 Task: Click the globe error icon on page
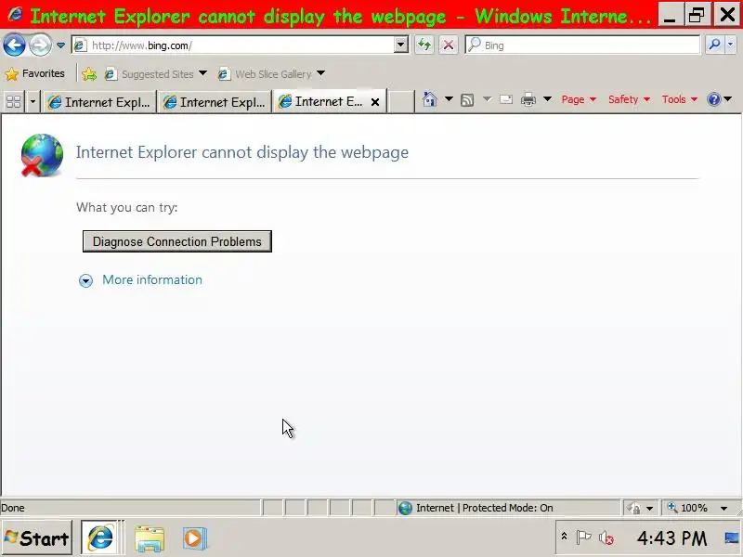pos(42,155)
